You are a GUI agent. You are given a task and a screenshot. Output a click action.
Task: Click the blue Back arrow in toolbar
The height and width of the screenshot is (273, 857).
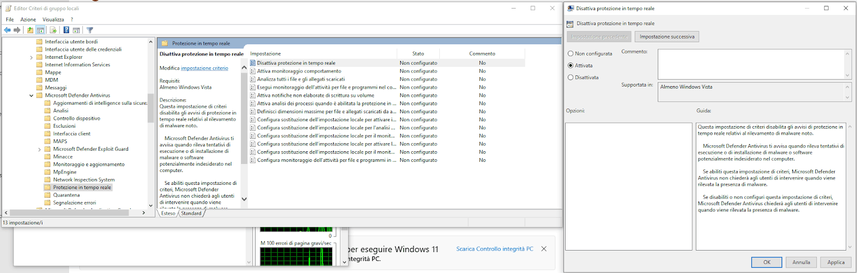coord(7,30)
